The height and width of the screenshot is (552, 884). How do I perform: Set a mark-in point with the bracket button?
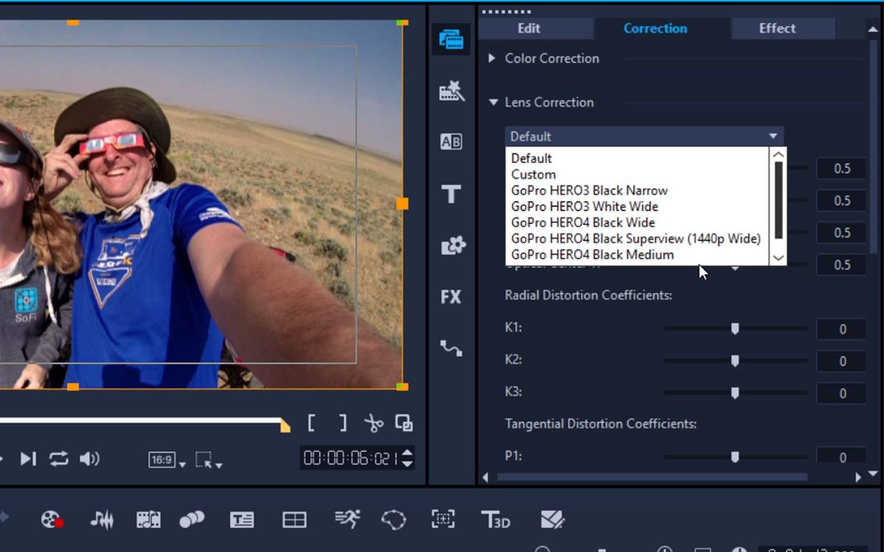tap(312, 423)
